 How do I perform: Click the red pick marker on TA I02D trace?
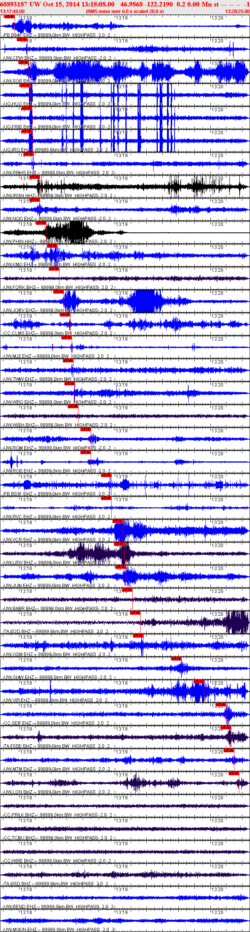135,613
